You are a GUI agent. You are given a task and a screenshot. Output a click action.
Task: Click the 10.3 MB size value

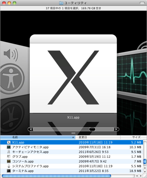tap(135, 147)
